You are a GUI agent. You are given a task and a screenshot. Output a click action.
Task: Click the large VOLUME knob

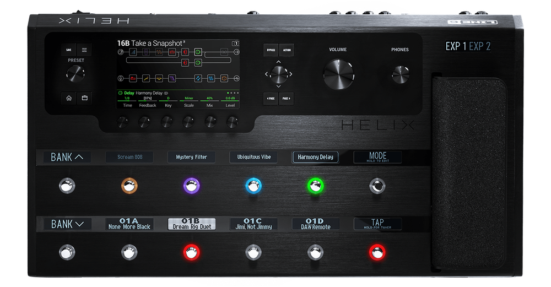pyautogui.click(x=338, y=74)
